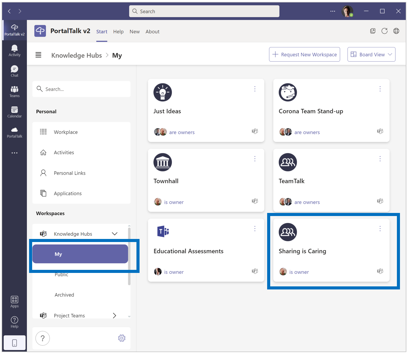Image resolution: width=407 pixels, height=354 pixels.
Task: Switch to the Start tab
Action: (x=102, y=32)
